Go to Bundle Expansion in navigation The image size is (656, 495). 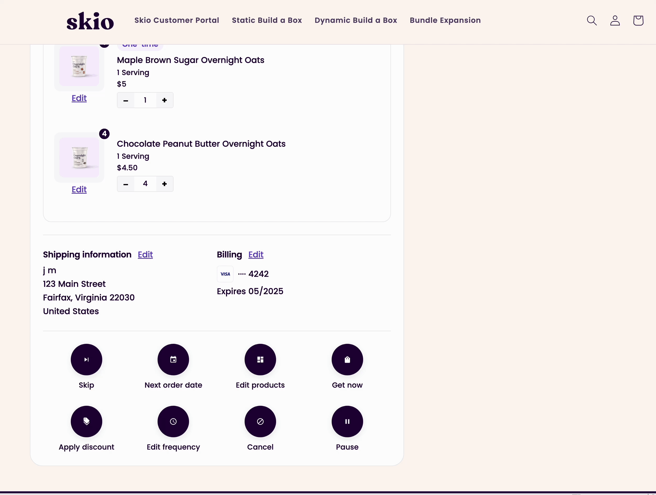coord(445,20)
